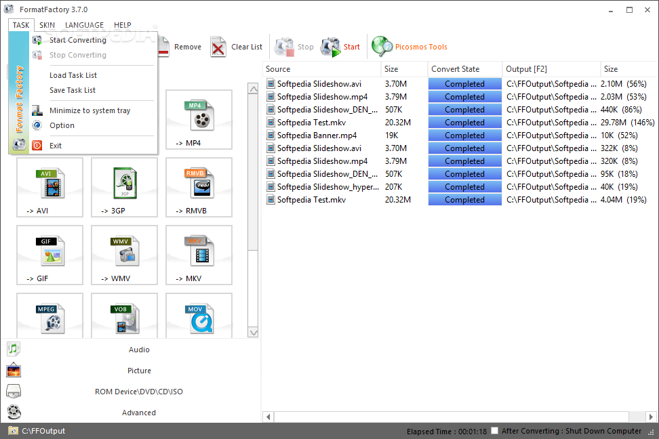Click the horizontal scrollbar right arrow
Image resolution: width=659 pixels, height=439 pixels.
tap(651, 417)
